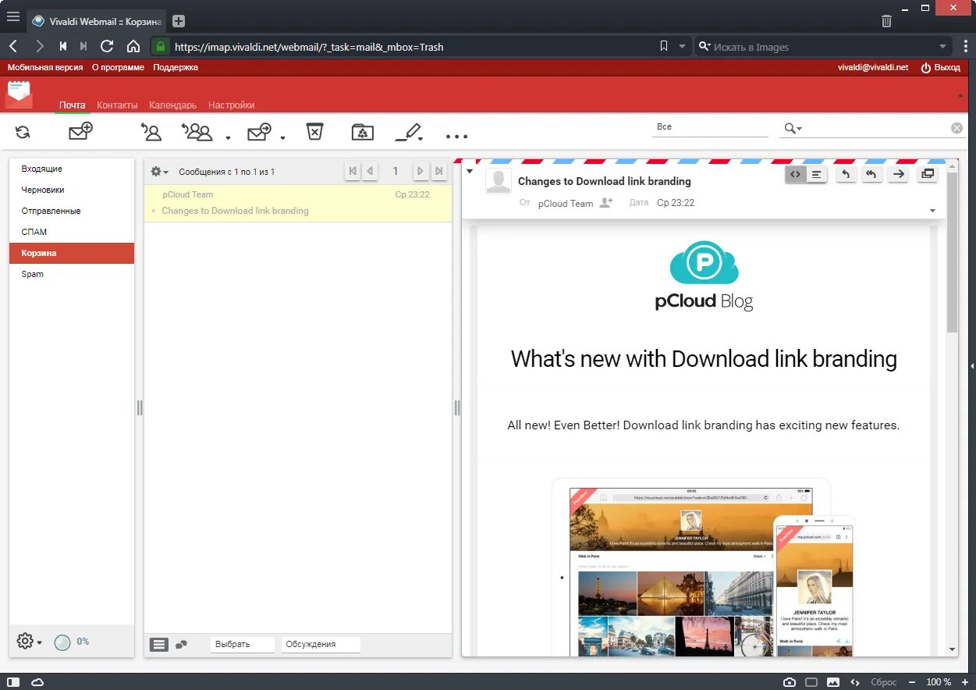Image resolution: width=976 pixels, height=690 pixels.
Task: Open the bookmark dropdown in address bar
Action: coord(682,46)
